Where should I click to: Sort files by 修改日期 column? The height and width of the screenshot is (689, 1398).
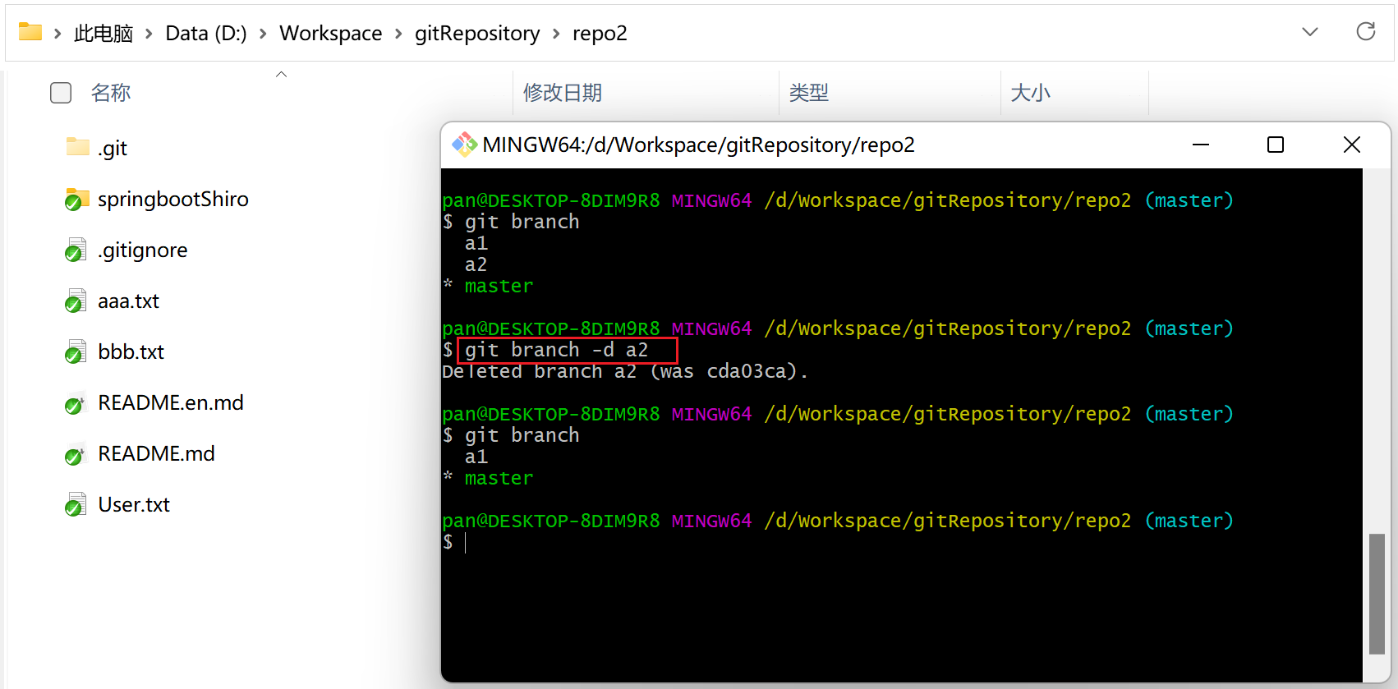coord(563,93)
